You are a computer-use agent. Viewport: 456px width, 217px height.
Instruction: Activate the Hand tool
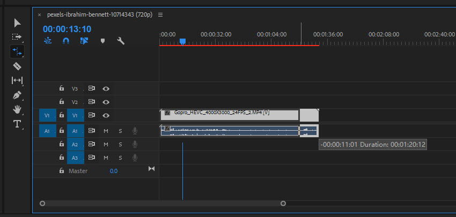(x=17, y=109)
